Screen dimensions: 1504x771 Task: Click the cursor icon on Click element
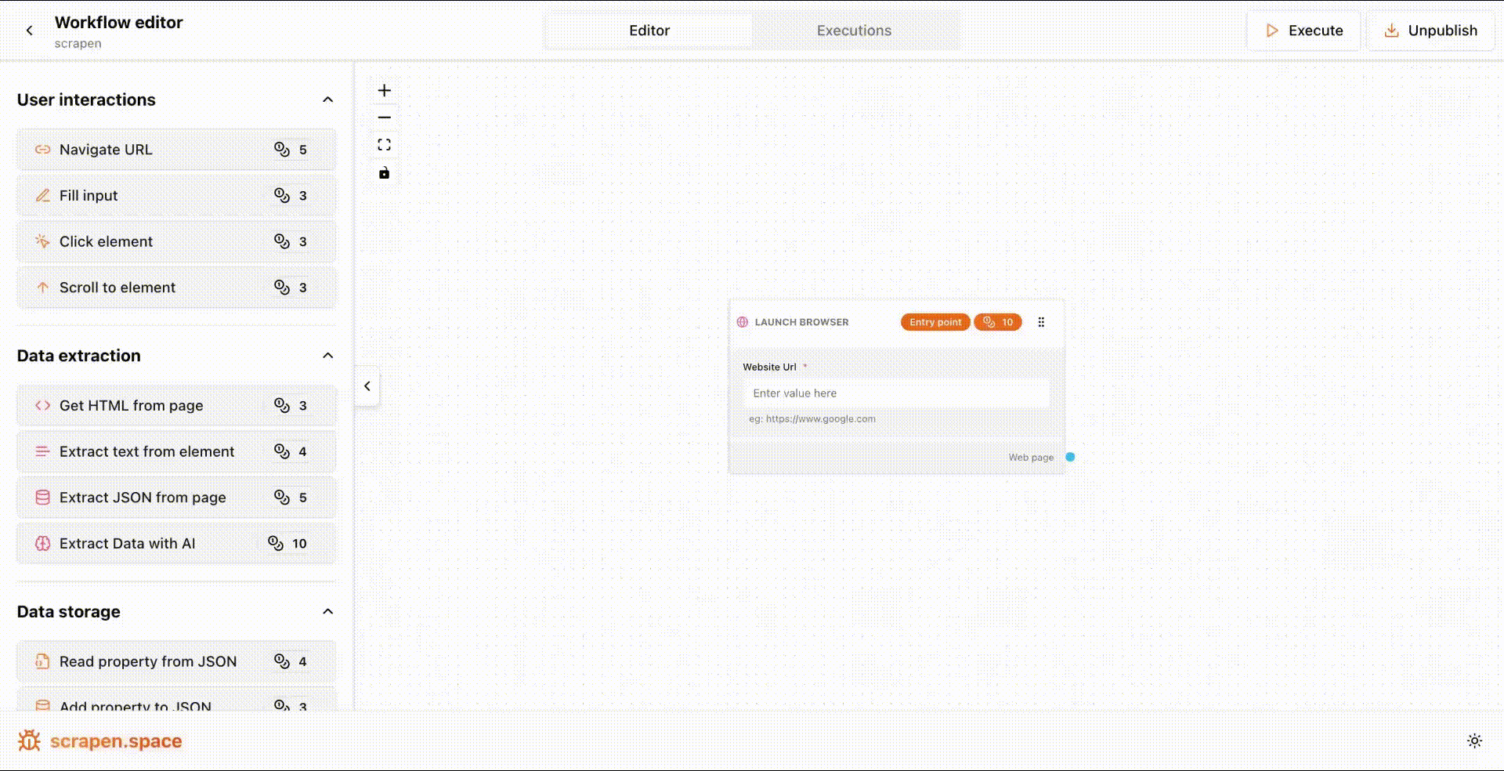tap(43, 241)
